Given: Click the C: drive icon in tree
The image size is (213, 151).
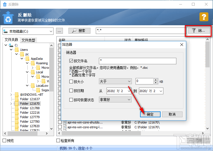Looking at the screenshot, I should [11, 45].
